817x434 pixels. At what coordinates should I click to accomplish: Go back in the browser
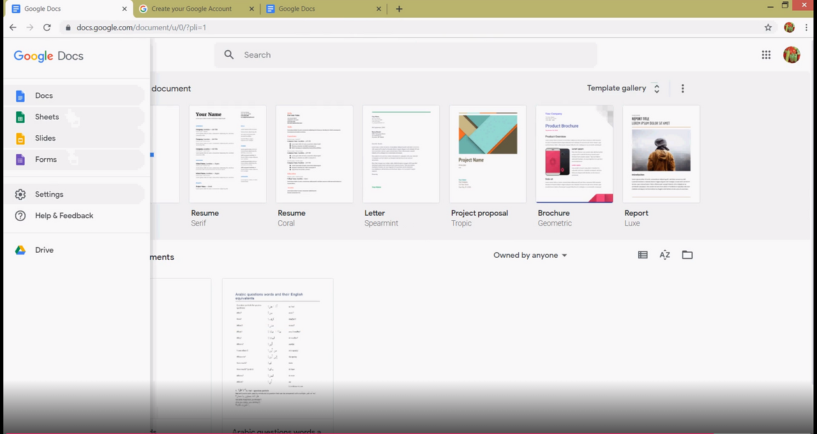(x=13, y=27)
